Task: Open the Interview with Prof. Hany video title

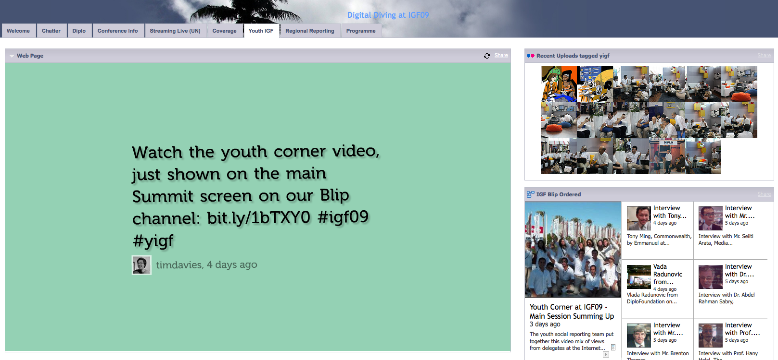Action: click(x=742, y=329)
